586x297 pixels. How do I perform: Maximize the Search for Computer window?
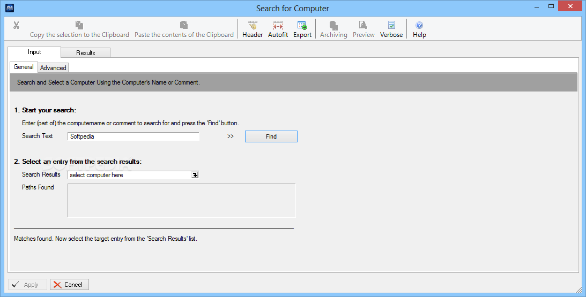click(x=551, y=6)
